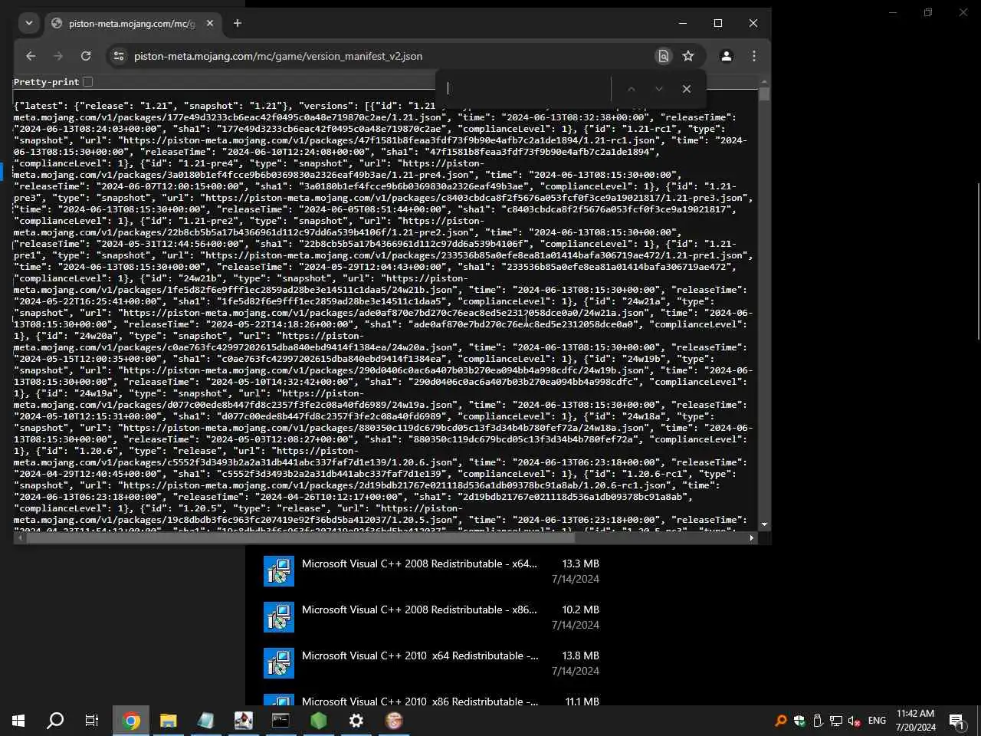981x736 pixels.
Task: Select Microsoft Visual C++ 2010 x64 Redistributable entry
Action: [x=431, y=663]
